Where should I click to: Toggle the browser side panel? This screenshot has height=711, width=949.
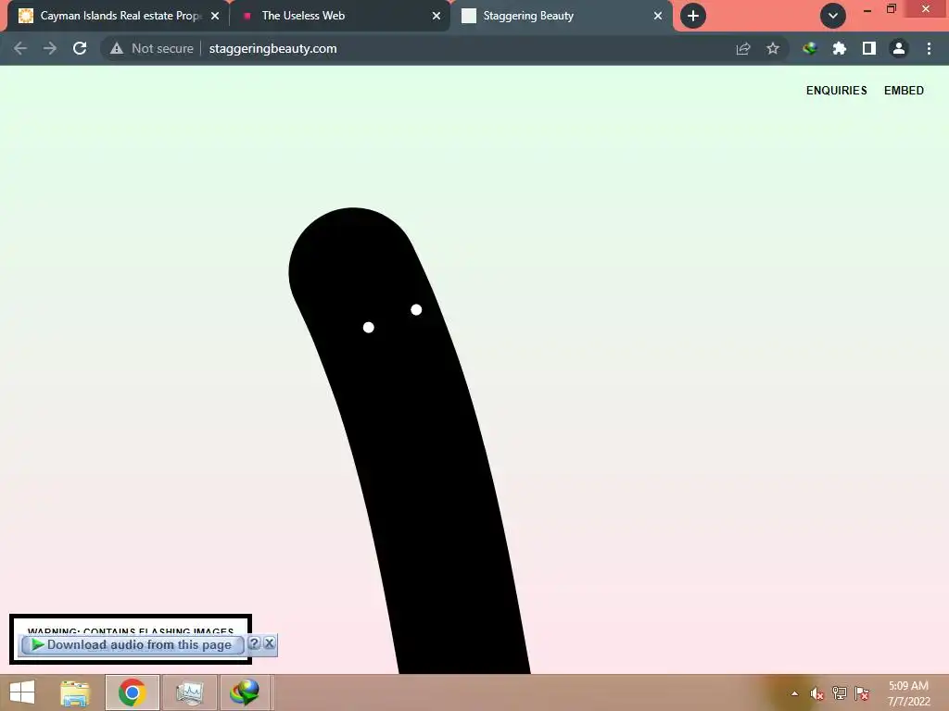(869, 48)
